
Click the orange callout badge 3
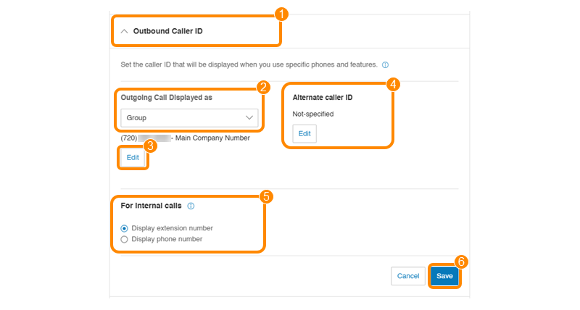pos(151,145)
